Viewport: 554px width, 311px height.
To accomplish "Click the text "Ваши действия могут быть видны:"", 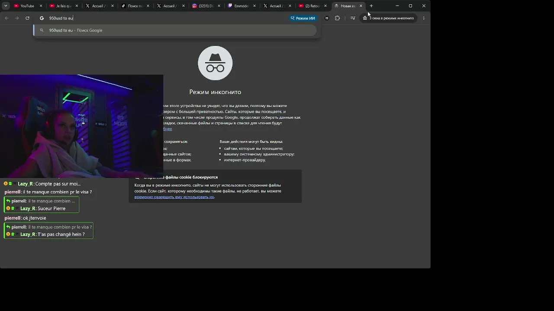I will click(251, 142).
